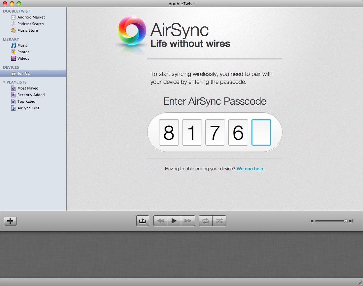The image size is (363, 286).
Task: Click the AirSync swirl logo
Action: [132, 31]
